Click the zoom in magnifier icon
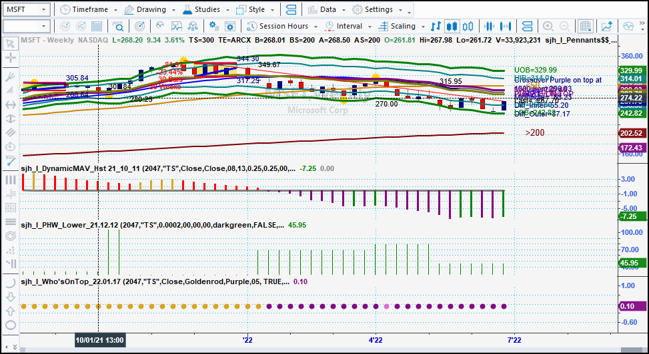The width and height of the screenshot is (649, 354). (548, 27)
